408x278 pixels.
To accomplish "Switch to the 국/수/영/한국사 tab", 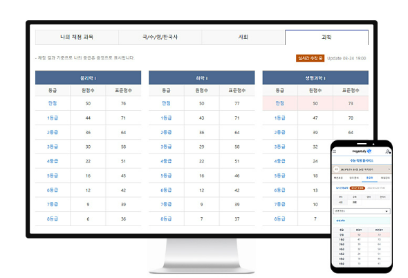I will click(160, 37).
